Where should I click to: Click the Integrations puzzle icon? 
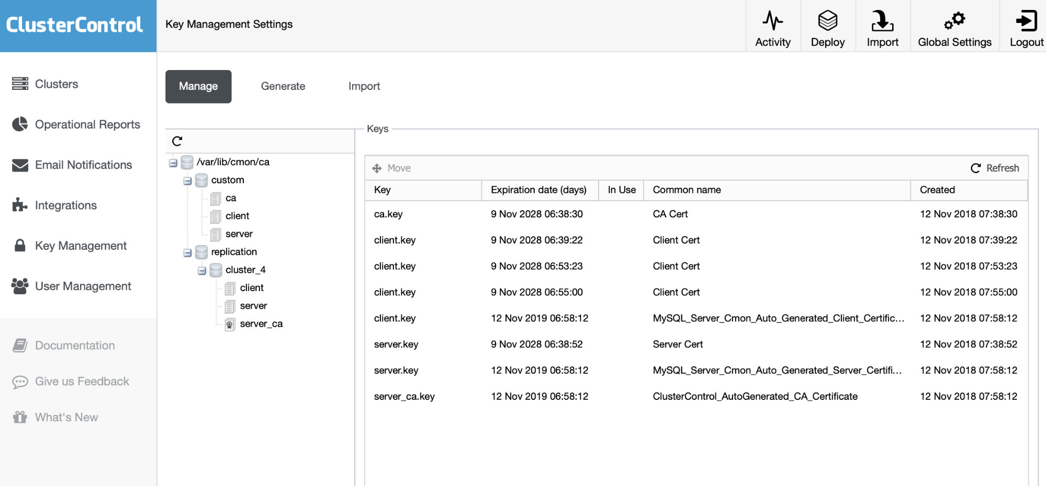coord(20,205)
